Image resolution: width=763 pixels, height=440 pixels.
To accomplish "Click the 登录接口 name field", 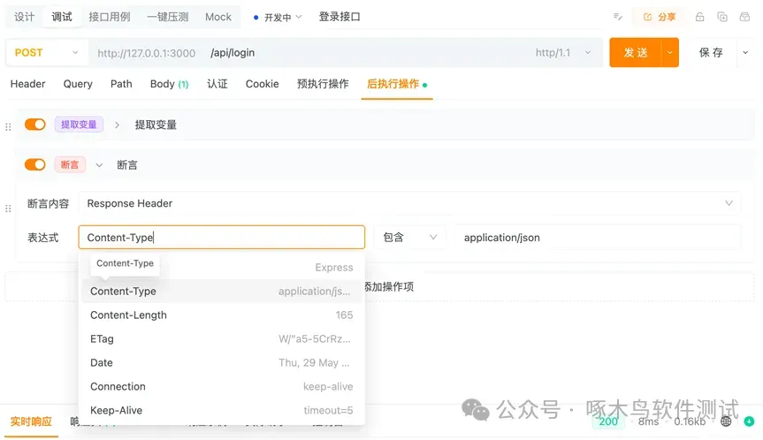I will pyautogui.click(x=340, y=17).
